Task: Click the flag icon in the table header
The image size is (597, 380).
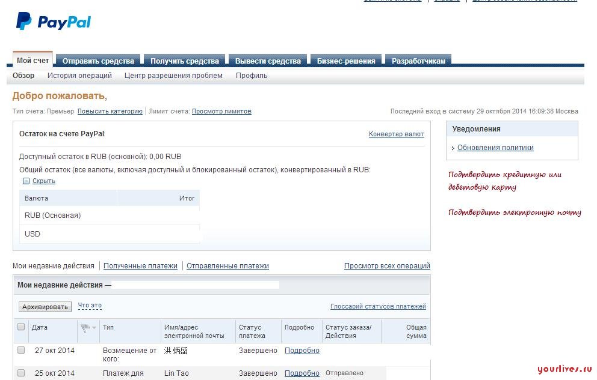Action: click(85, 328)
